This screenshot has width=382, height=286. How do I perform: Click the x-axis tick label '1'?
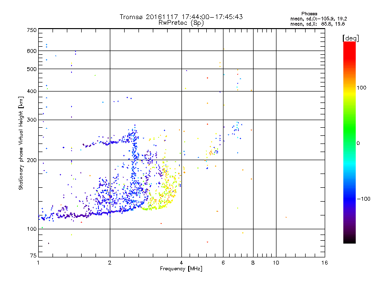coord(38,263)
